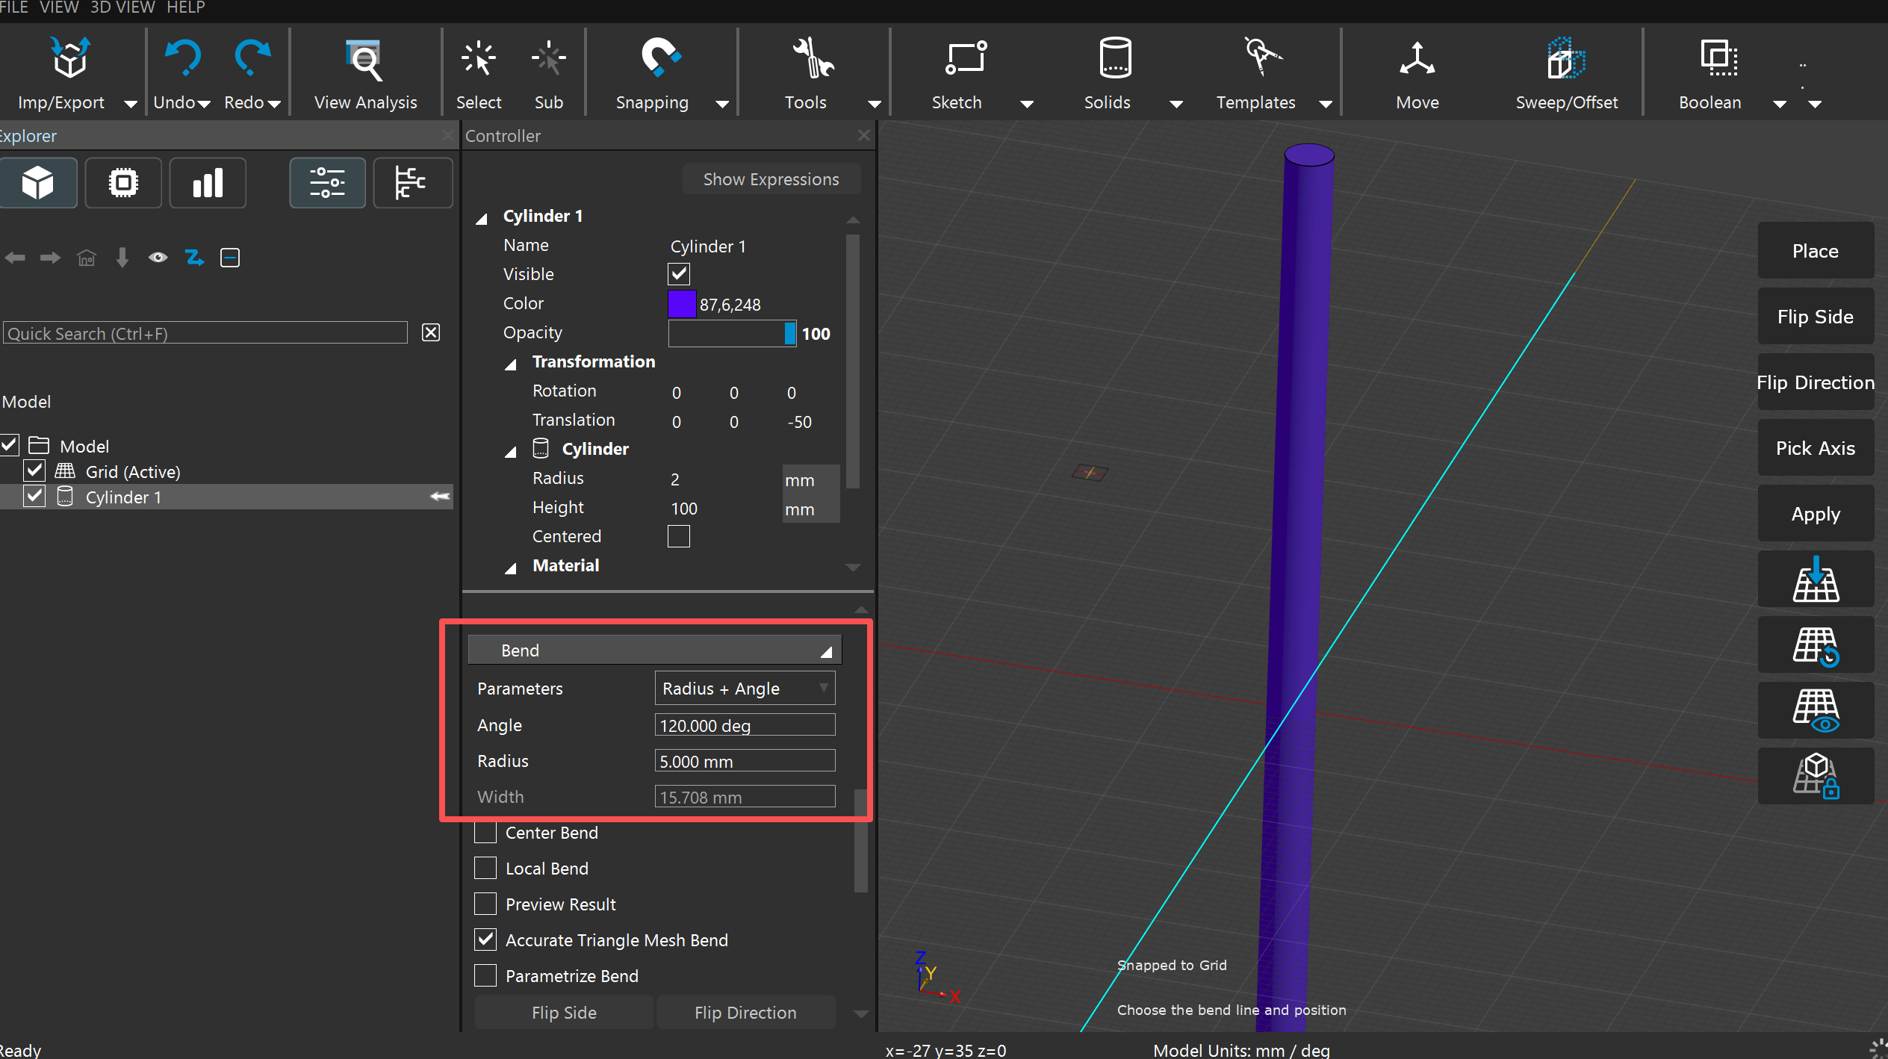
Task: Open the 3D VIEW menu
Action: coord(122,7)
